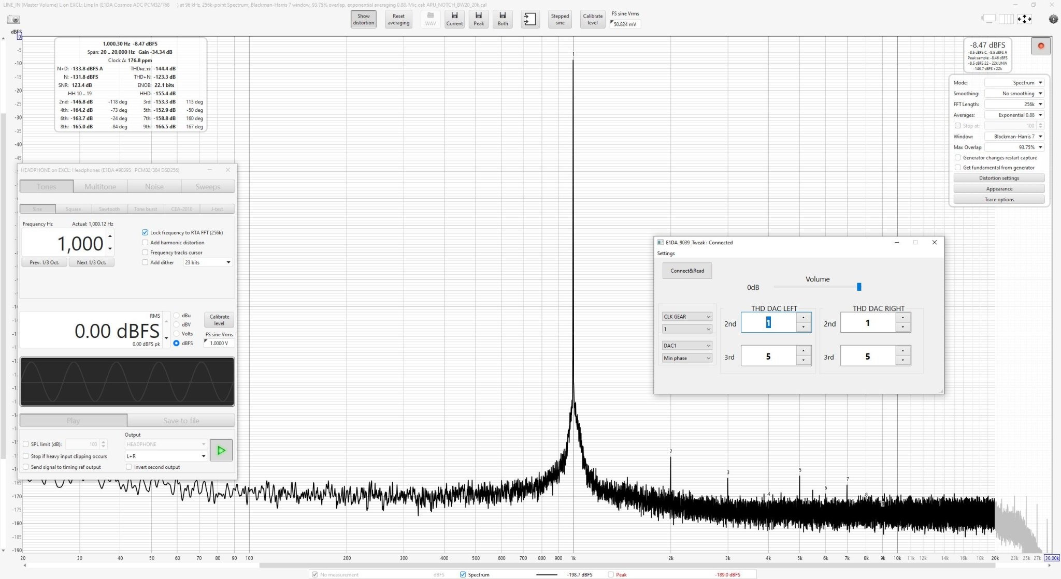The height and width of the screenshot is (579, 1061).
Task: Click Show distortion button
Action: tap(364, 19)
